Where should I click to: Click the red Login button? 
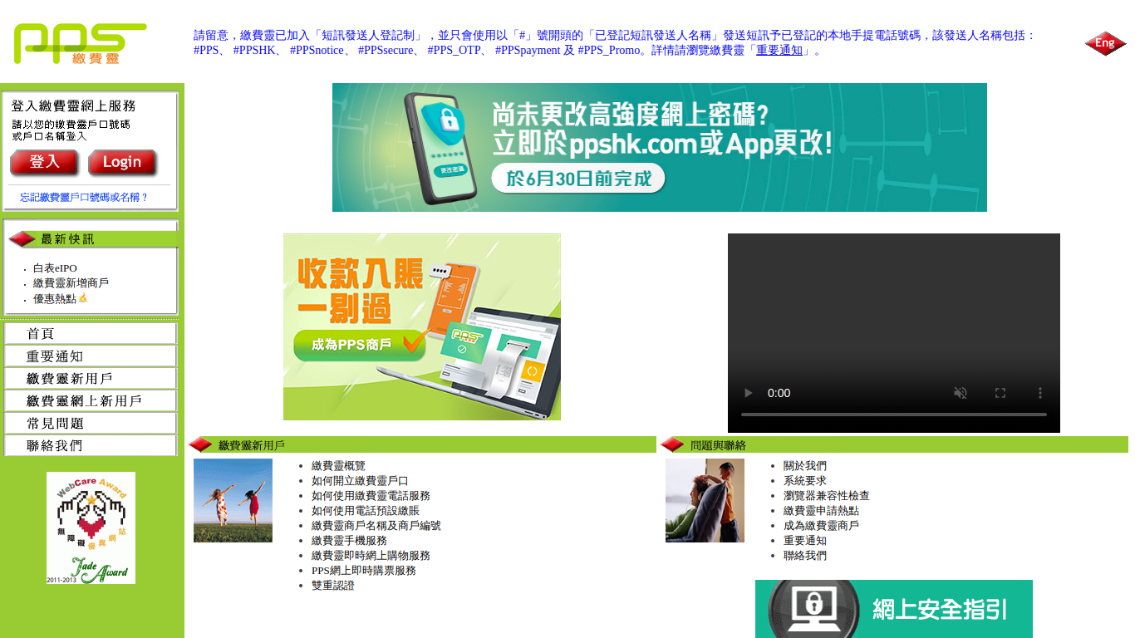(x=123, y=163)
